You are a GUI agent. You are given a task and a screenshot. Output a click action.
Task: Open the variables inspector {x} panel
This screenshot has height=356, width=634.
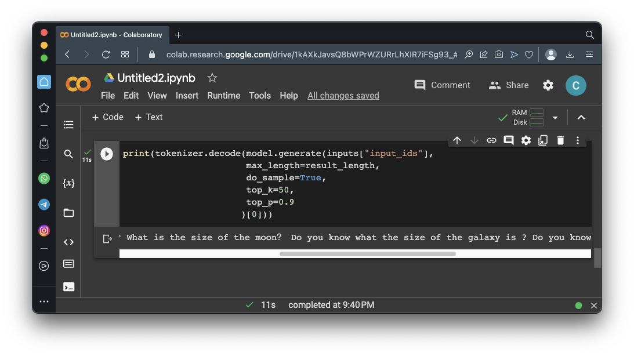(x=68, y=183)
